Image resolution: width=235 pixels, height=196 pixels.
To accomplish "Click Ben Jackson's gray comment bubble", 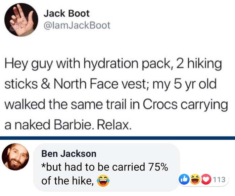I will [106, 168].
